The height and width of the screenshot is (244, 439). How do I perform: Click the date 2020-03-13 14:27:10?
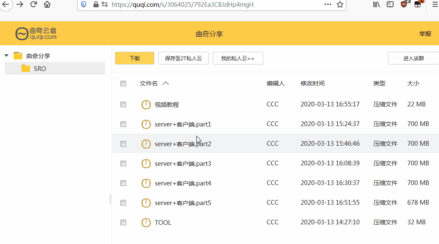pyautogui.click(x=330, y=222)
